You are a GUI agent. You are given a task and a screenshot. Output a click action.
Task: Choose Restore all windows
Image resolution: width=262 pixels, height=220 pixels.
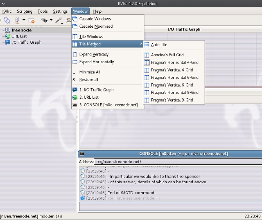pos(108,80)
